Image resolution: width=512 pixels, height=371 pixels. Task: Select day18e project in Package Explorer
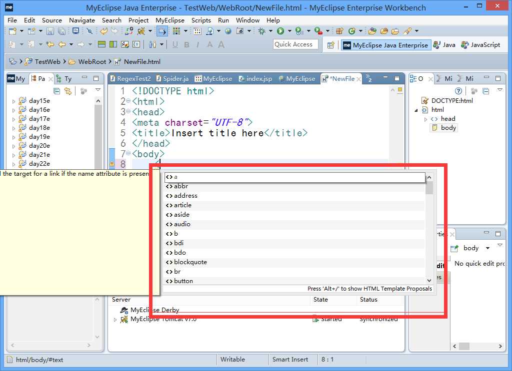pos(39,128)
